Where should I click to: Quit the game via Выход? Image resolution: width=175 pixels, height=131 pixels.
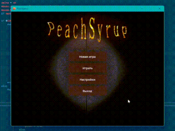87,91
